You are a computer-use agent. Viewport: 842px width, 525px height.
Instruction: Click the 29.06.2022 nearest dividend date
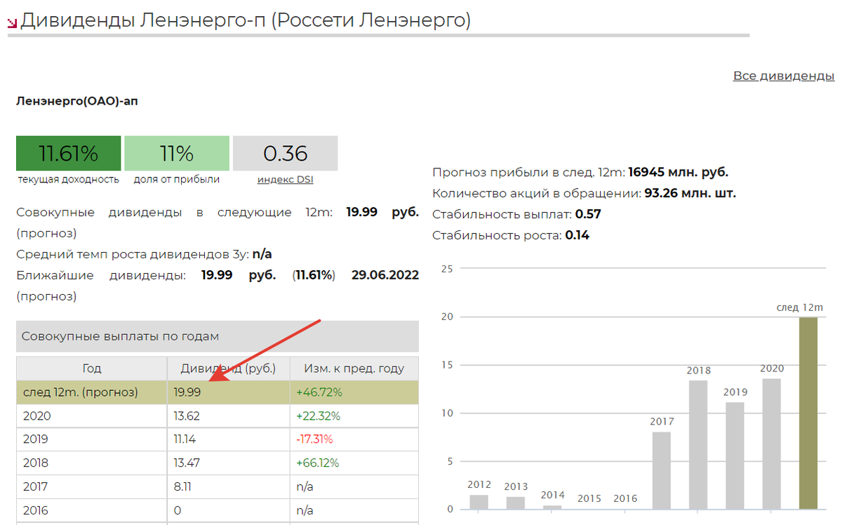pyautogui.click(x=387, y=275)
